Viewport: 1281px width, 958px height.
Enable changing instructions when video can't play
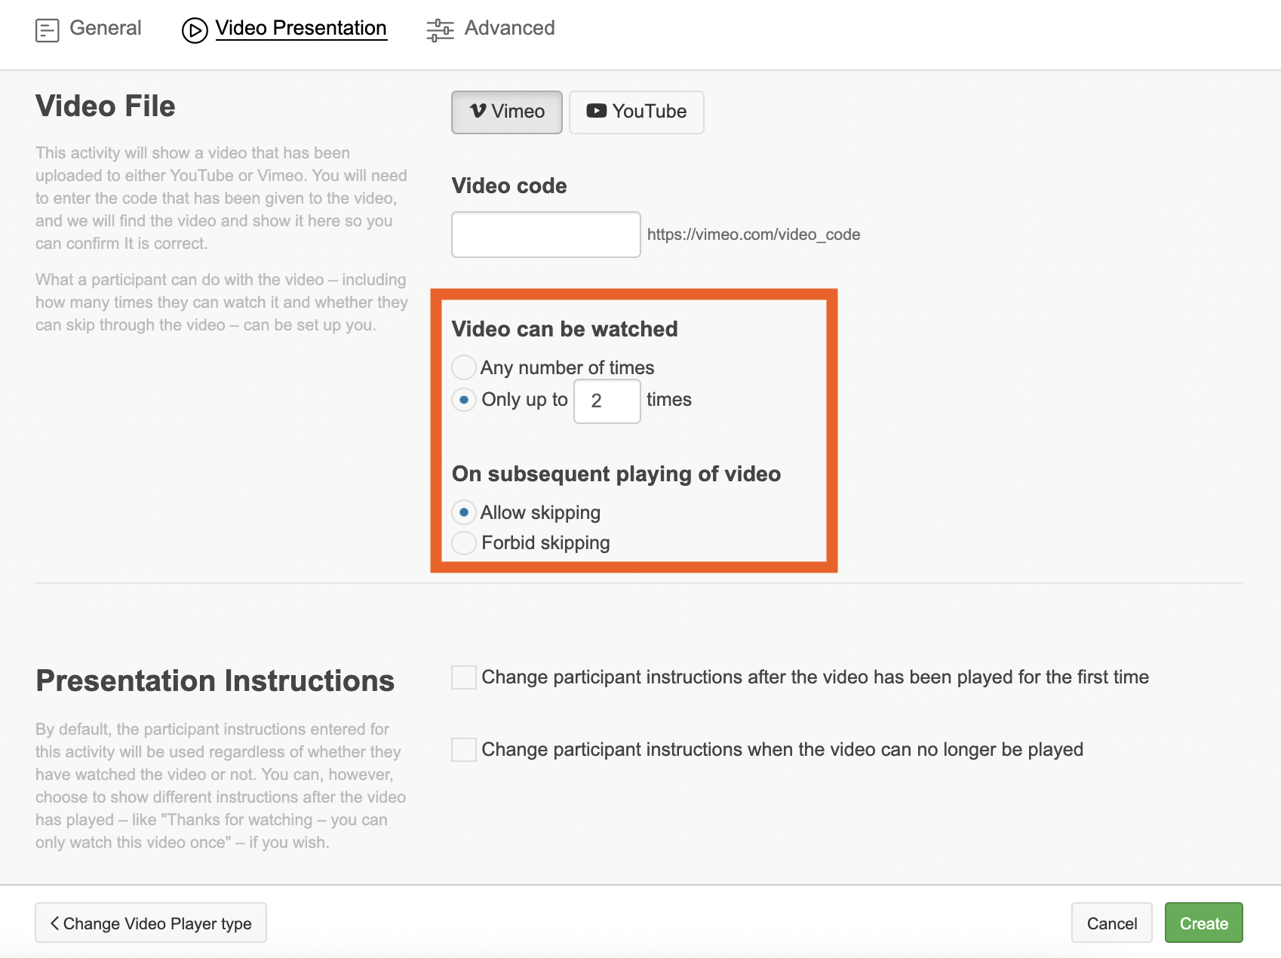(x=464, y=750)
